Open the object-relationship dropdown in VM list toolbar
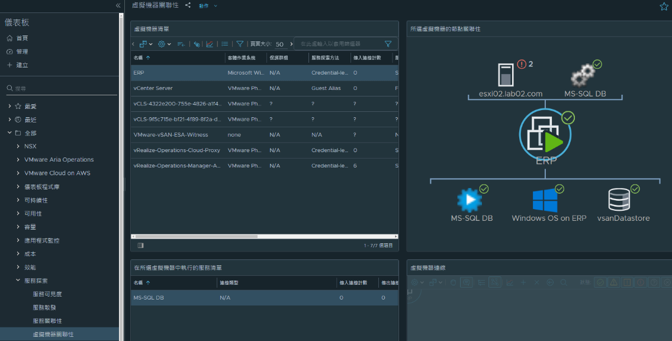This screenshot has width=672, height=341. [146, 44]
